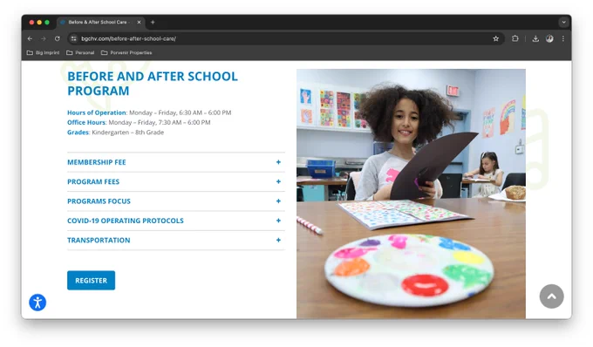Open Porvenir Properties bookmarks folder
The width and height of the screenshot is (593, 347).
126,52
